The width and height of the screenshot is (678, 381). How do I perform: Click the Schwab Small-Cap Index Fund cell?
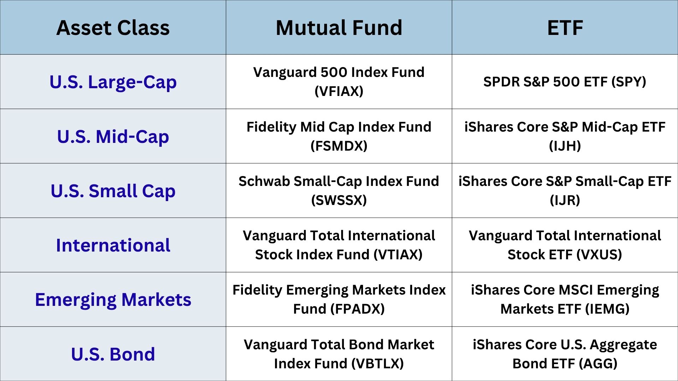coord(339,190)
